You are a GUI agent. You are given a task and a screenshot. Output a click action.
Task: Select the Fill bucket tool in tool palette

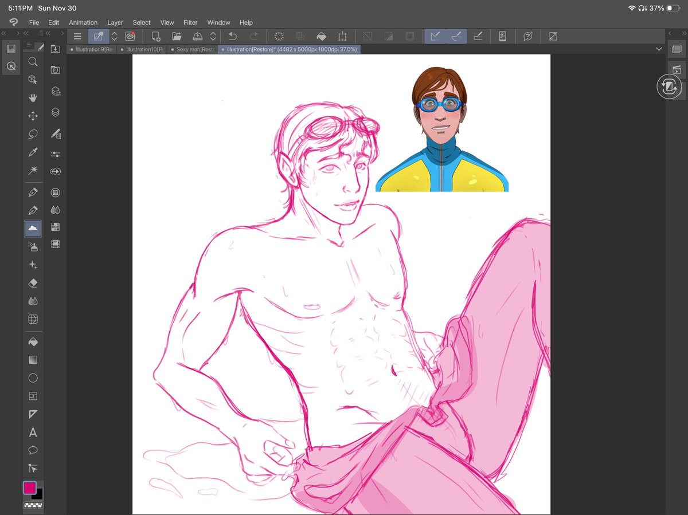[x=33, y=341]
